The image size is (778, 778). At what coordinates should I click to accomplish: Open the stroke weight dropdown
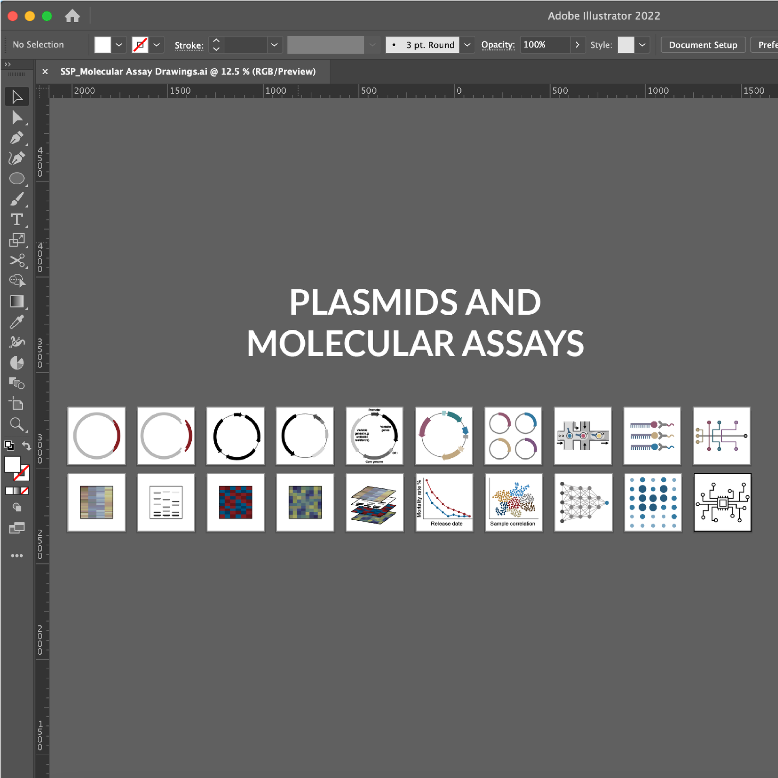point(274,45)
